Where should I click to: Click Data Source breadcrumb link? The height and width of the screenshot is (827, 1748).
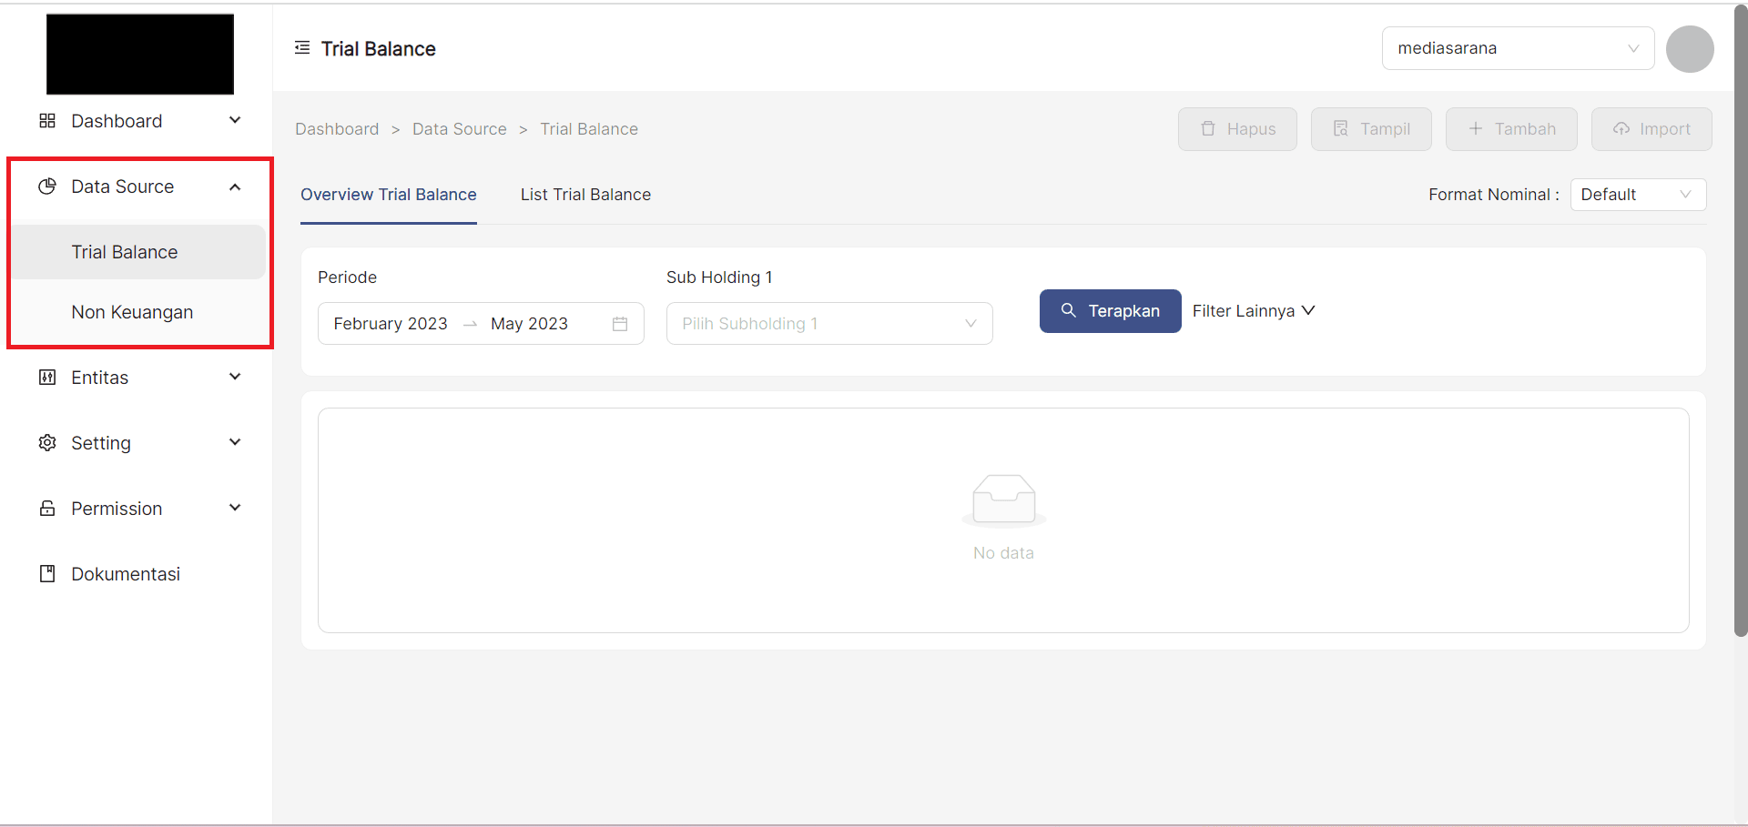point(459,129)
